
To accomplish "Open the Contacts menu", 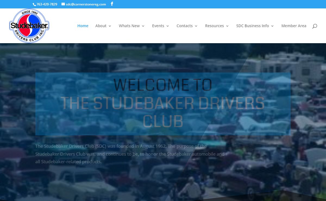I will point(184,26).
